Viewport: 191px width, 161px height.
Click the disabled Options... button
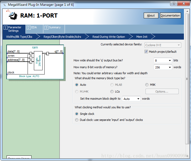point(162,92)
